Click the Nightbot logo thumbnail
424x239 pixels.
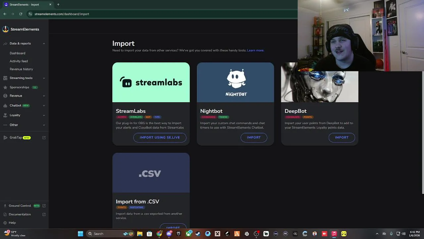coord(236,82)
